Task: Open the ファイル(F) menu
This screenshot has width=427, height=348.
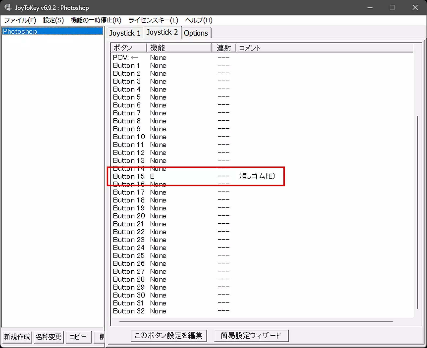Action: coord(20,20)
